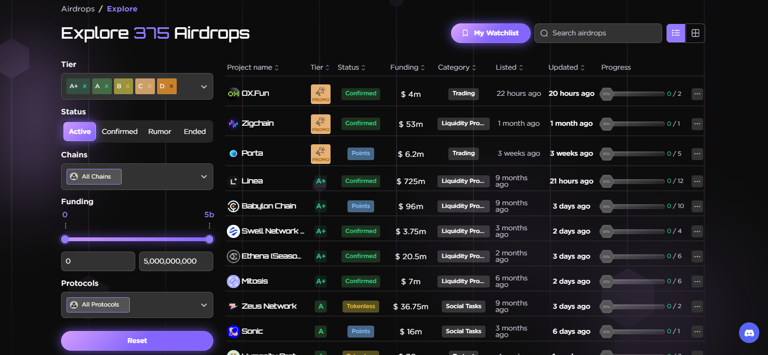Focus the Search airdrops field
The height and width of the screenshot is (355, 768).
click(598, 33)
